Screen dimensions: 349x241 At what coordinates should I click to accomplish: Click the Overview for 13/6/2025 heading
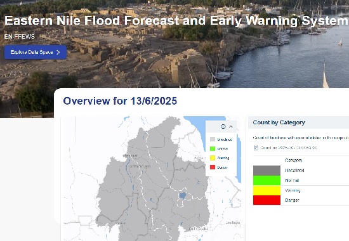[120, 101]
